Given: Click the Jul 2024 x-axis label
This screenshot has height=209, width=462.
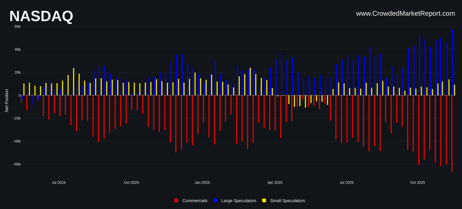Looking at the screenshot, I should 59,182.
